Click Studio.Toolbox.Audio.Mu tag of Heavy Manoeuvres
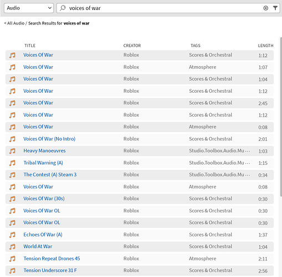This screenshot has width=282, height=277. (x=219, y=151)
